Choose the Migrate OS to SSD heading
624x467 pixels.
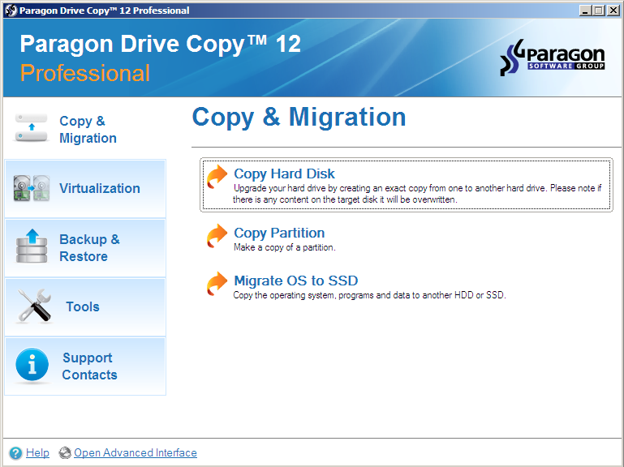(295, 281)
